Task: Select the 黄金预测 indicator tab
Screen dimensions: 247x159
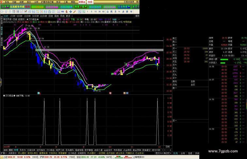Action: 137,150
